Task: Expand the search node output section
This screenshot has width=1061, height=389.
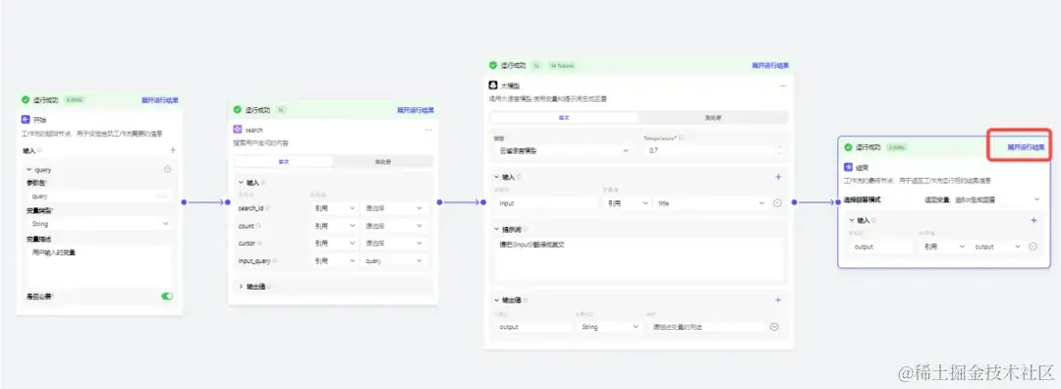Action: tap(241, 286)
